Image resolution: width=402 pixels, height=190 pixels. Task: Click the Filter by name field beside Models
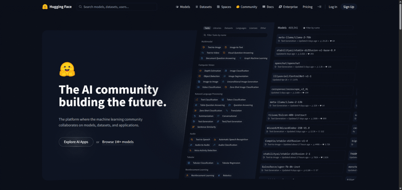(x=327, y=28)
